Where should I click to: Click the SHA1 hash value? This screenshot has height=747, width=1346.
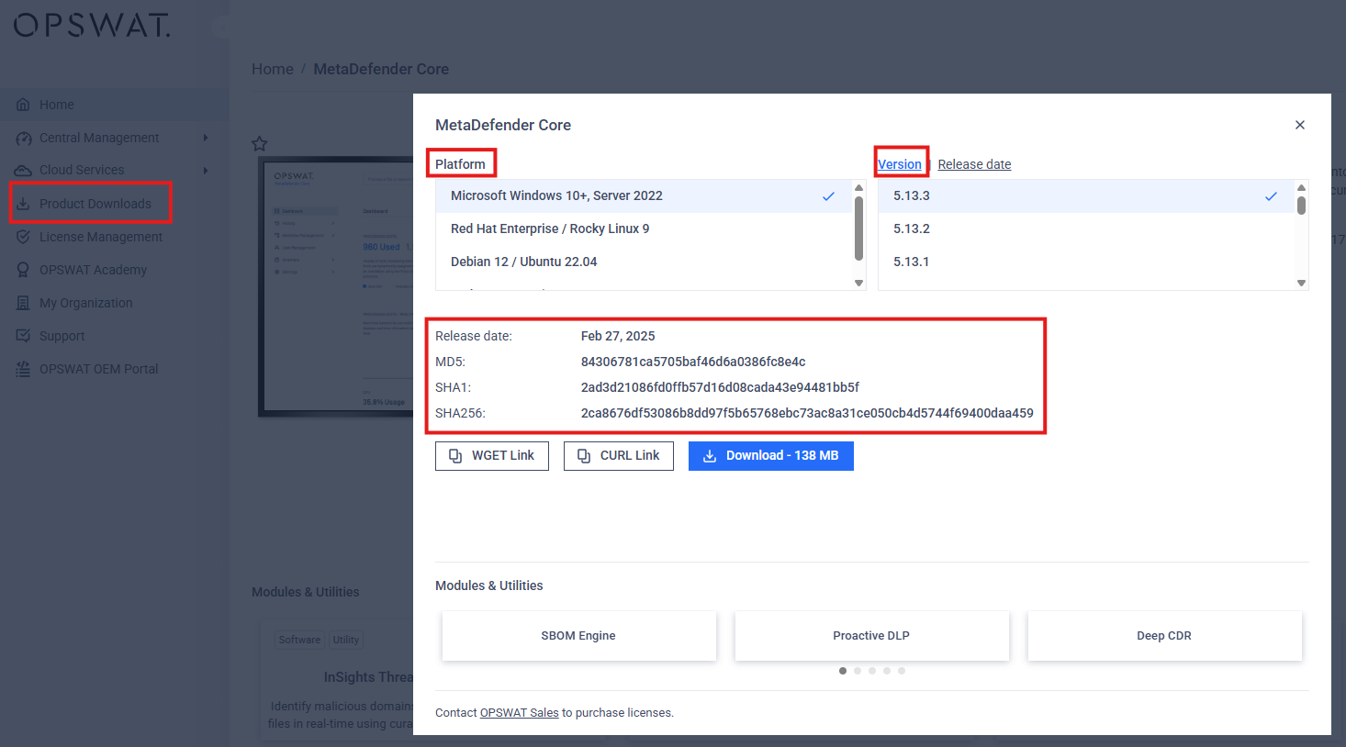[720, 387]
